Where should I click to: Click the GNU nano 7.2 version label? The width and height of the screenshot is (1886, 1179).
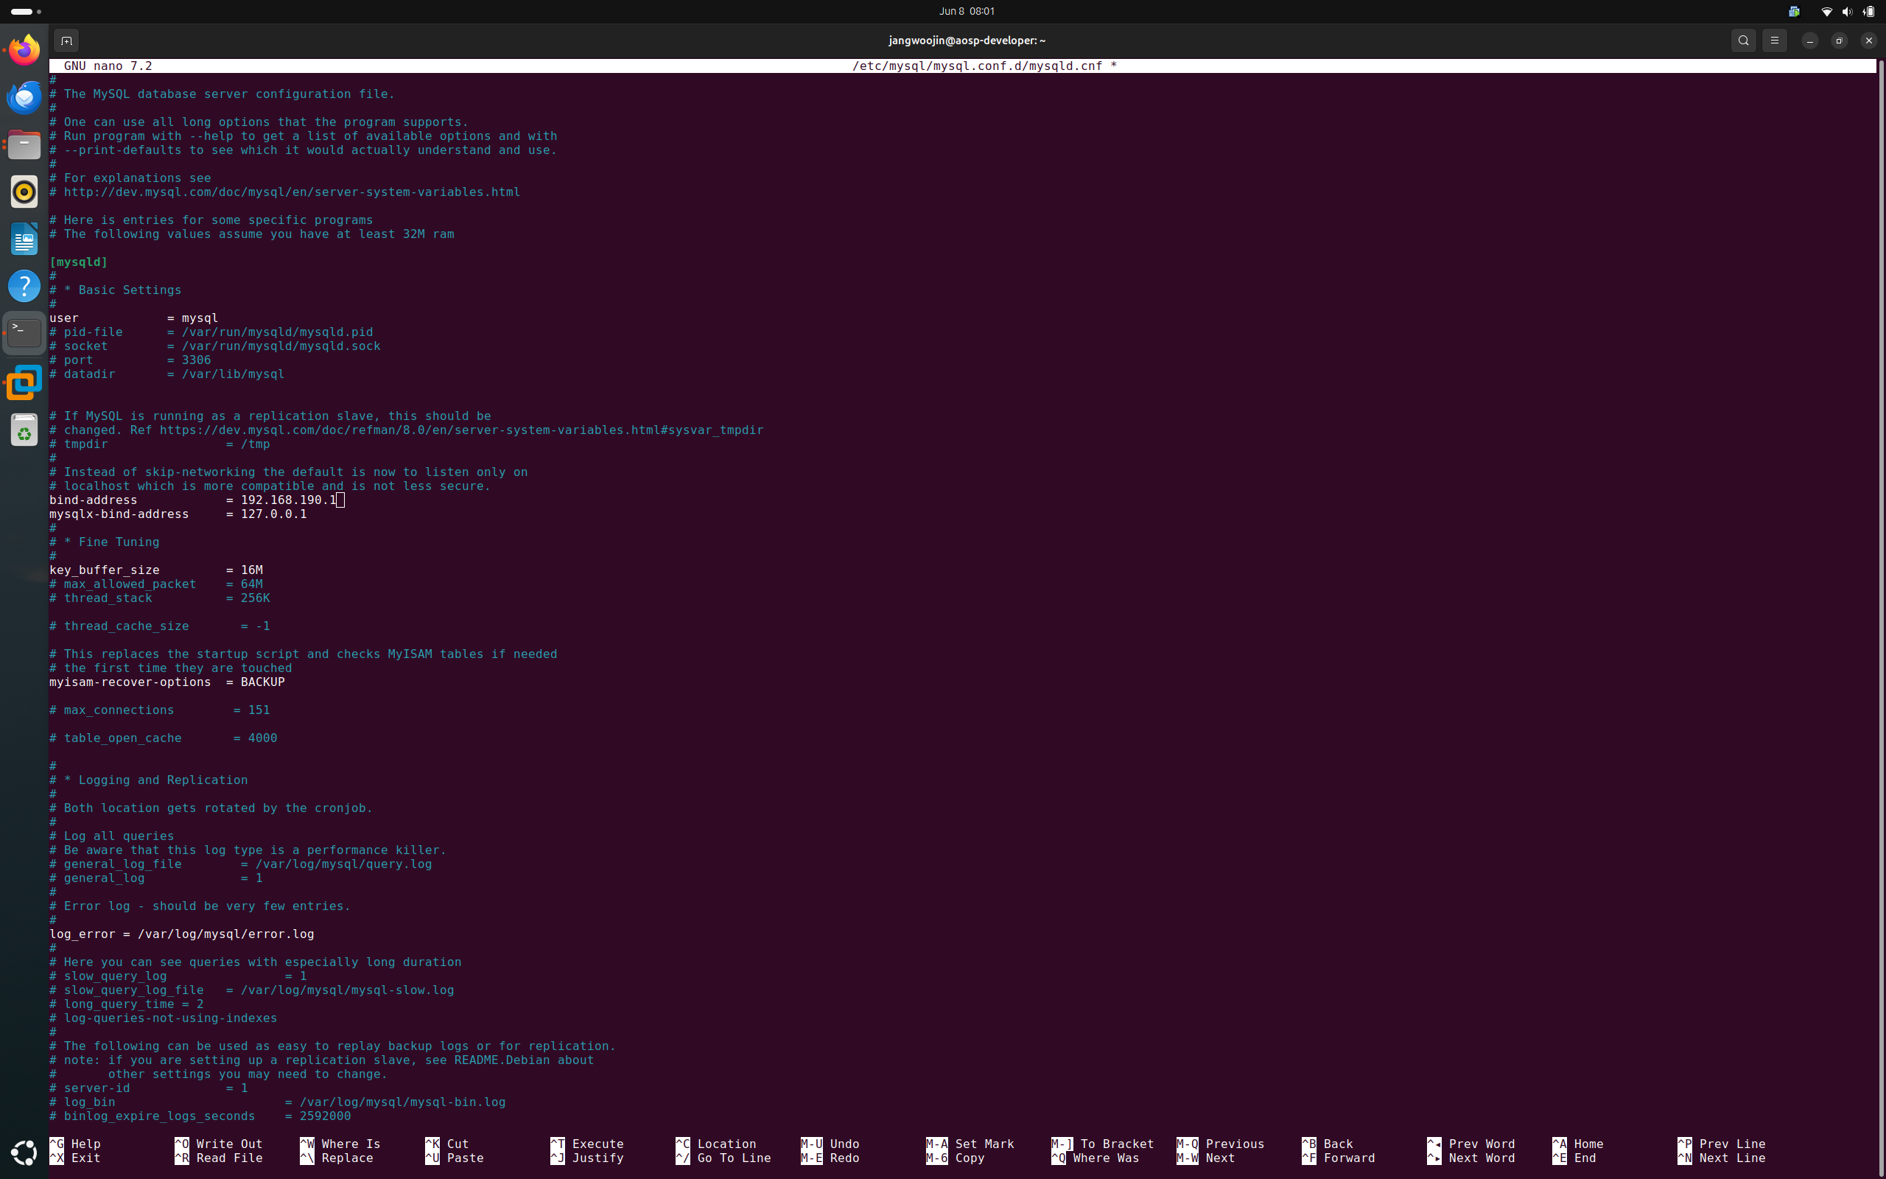pos(108,66)
